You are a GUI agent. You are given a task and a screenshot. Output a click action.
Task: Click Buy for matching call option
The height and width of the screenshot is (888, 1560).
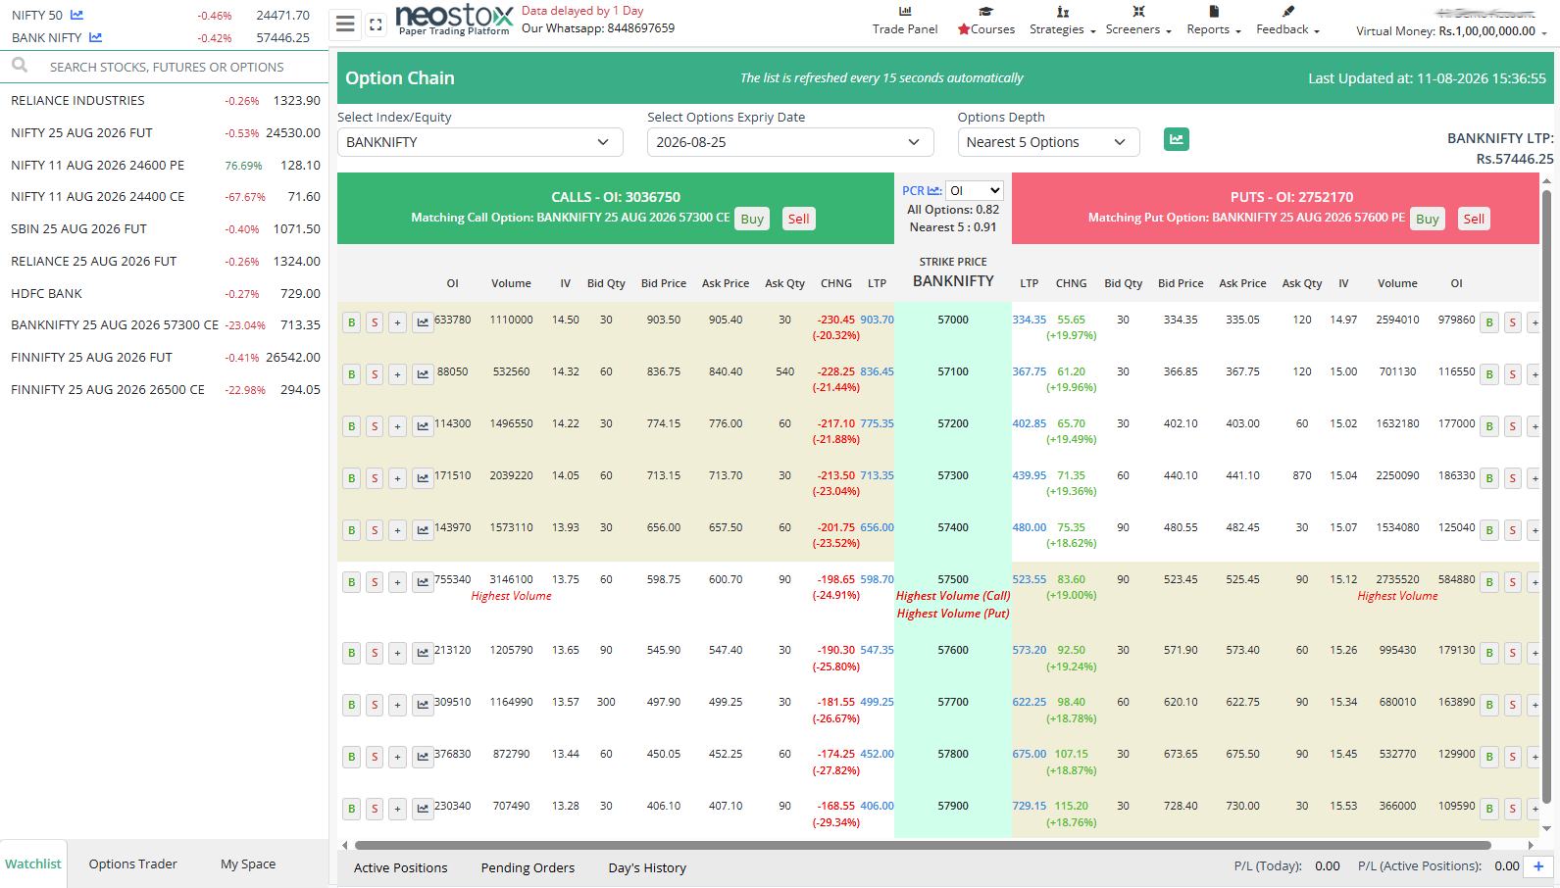pos(752,219)
